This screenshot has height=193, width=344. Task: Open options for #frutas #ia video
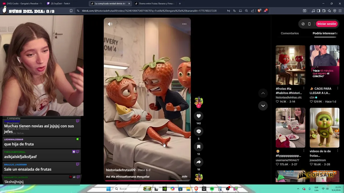pyautogui.click(x=304, y=88)
